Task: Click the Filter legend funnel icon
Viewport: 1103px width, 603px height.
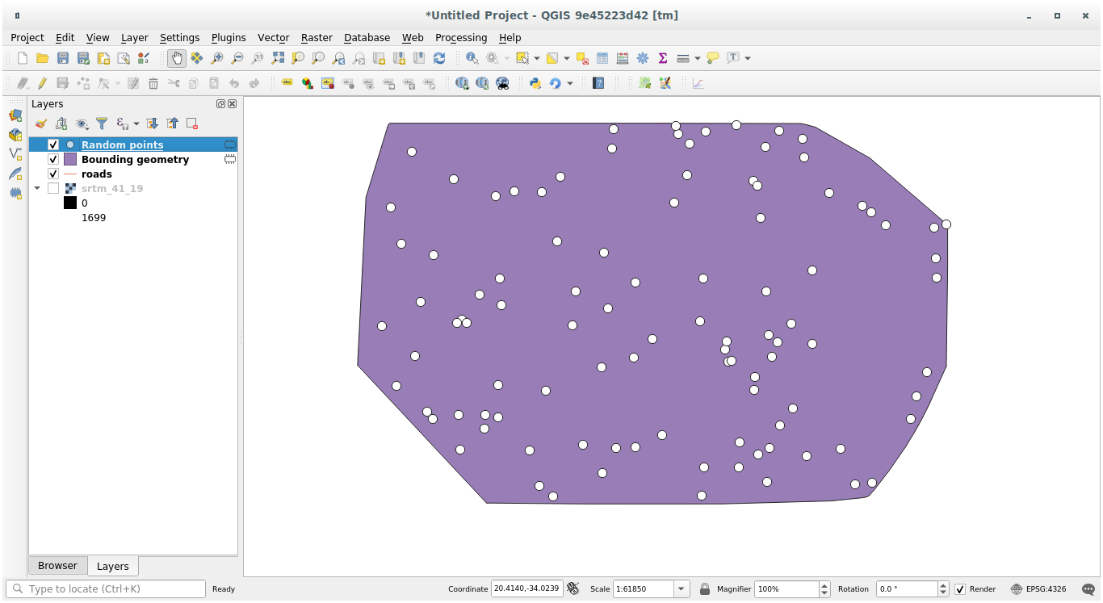Action: click(102, 124)
